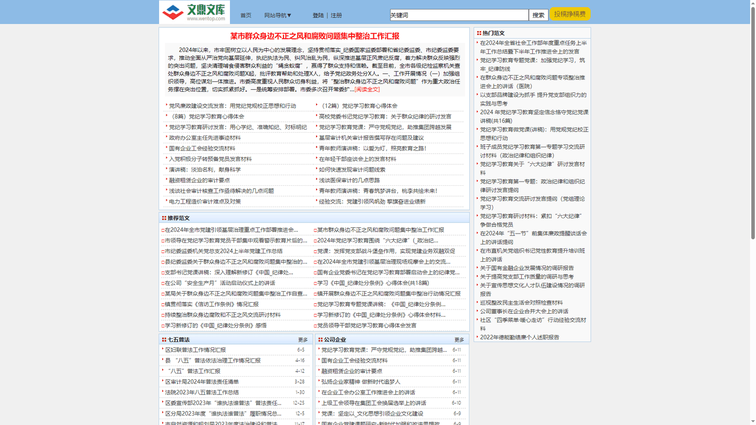This screenshot has width=756, height=425.
Task: Open 区妇联普法工作情况汇报 link
Action: coord(195,350)
